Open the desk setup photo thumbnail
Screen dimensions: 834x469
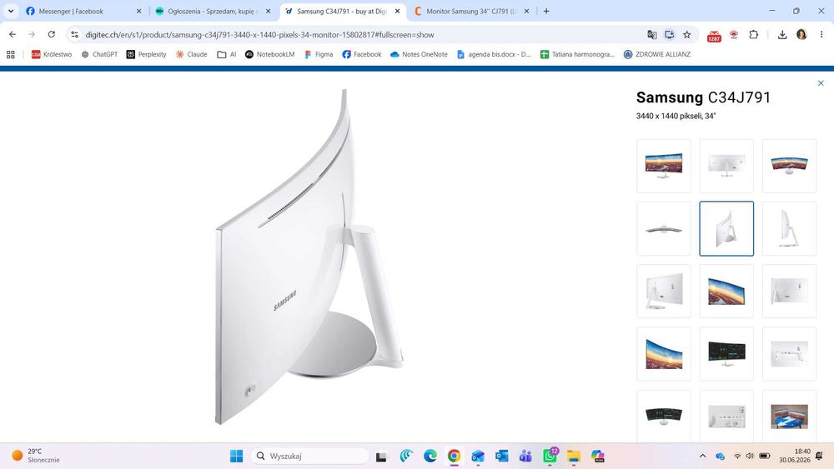pyautogui.click(x=789, y=417)
